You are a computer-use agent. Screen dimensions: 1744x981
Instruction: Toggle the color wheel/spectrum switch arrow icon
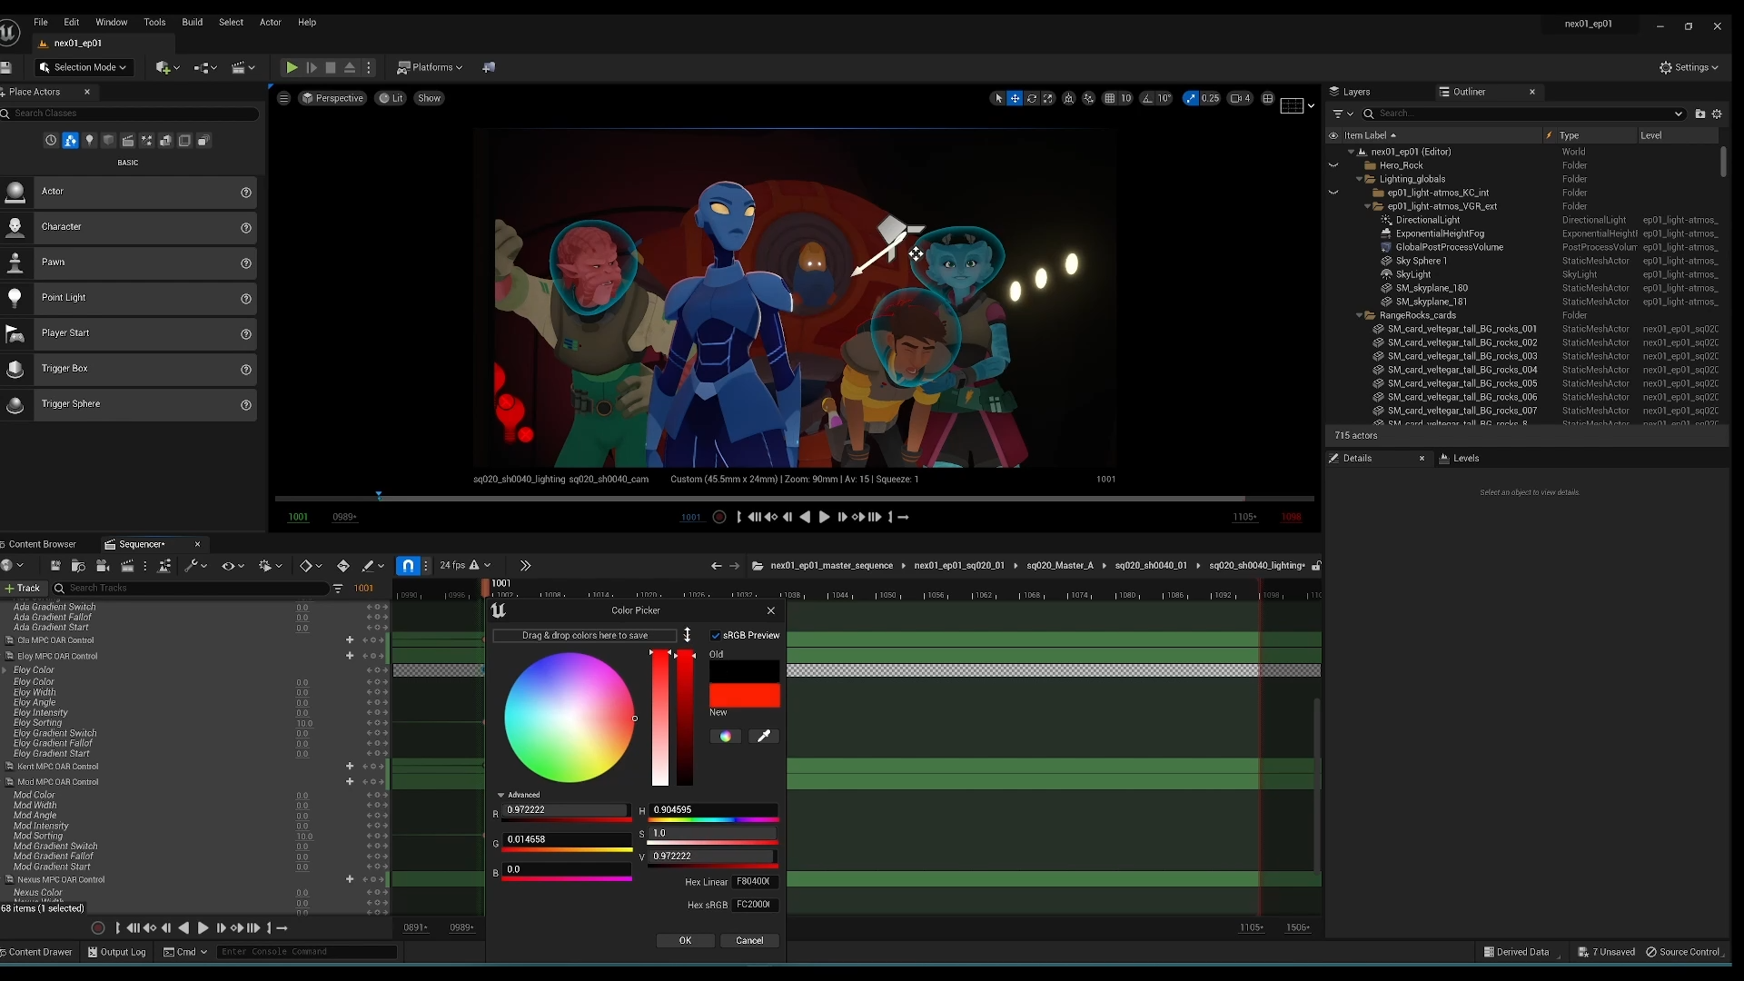coord(687,635)
